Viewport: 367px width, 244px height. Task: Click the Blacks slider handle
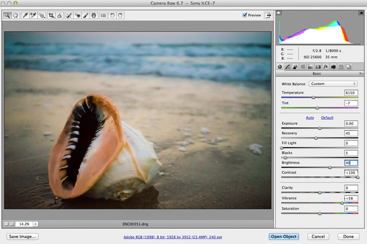click(x=285, y=158)
